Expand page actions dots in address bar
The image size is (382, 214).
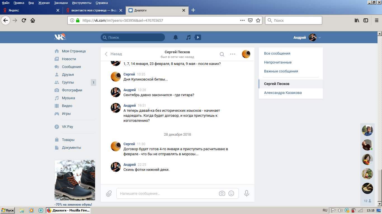(242, 20)
